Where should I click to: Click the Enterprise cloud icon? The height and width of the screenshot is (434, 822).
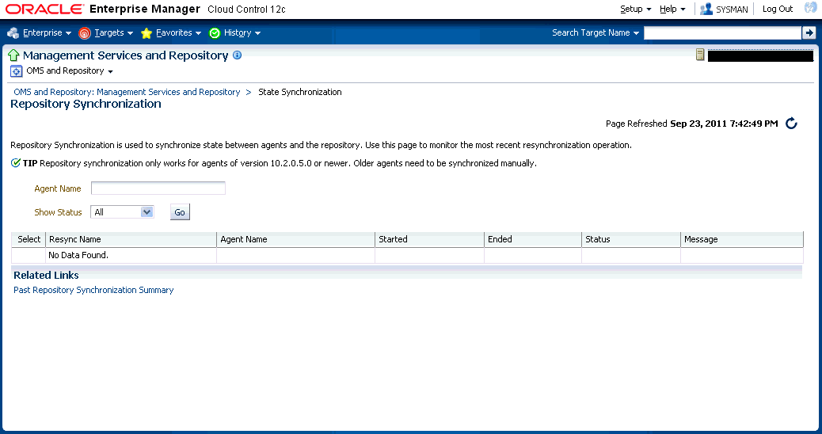[13, 33]
